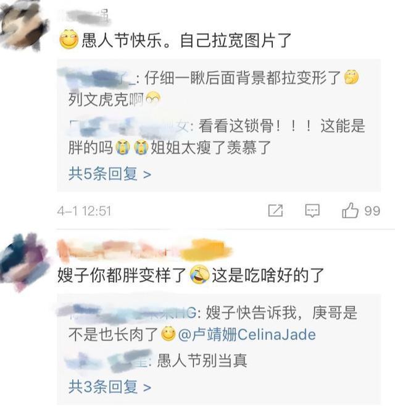Click the smile emoji before @卢靖姗CelinaJade
Viewport: 395px width, 412px height.
168,334
